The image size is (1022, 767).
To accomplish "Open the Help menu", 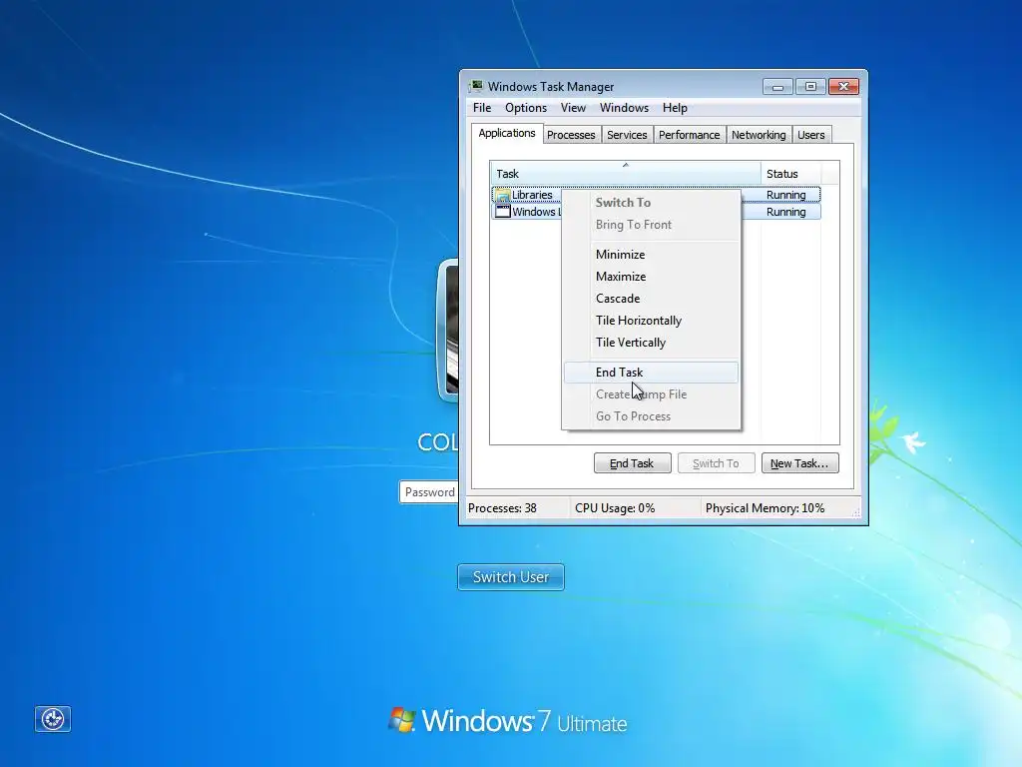I will 675,108.
